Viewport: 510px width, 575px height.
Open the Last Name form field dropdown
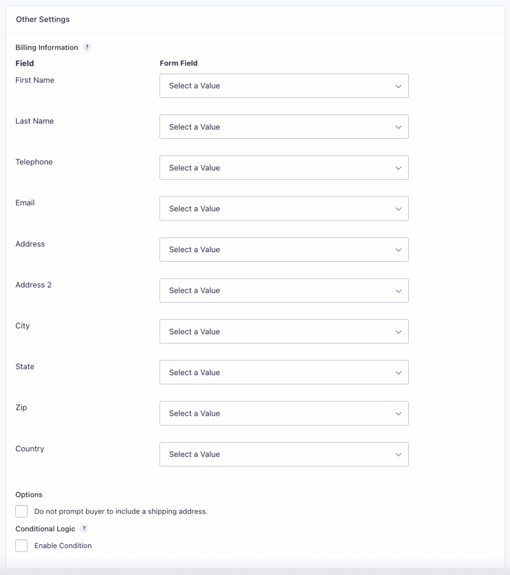(284, 126)
